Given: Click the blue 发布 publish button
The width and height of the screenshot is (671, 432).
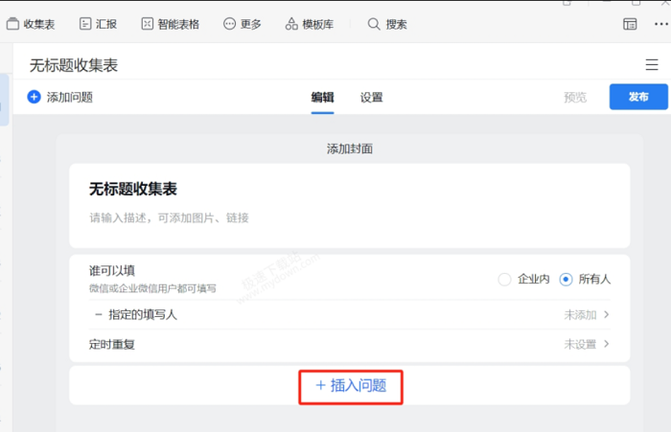Looking at the screenshot, I should pos(638,97).
